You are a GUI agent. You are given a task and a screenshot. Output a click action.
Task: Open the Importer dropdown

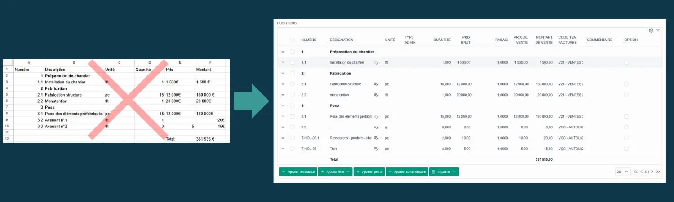pyautogui.click(x=444, y=172)
